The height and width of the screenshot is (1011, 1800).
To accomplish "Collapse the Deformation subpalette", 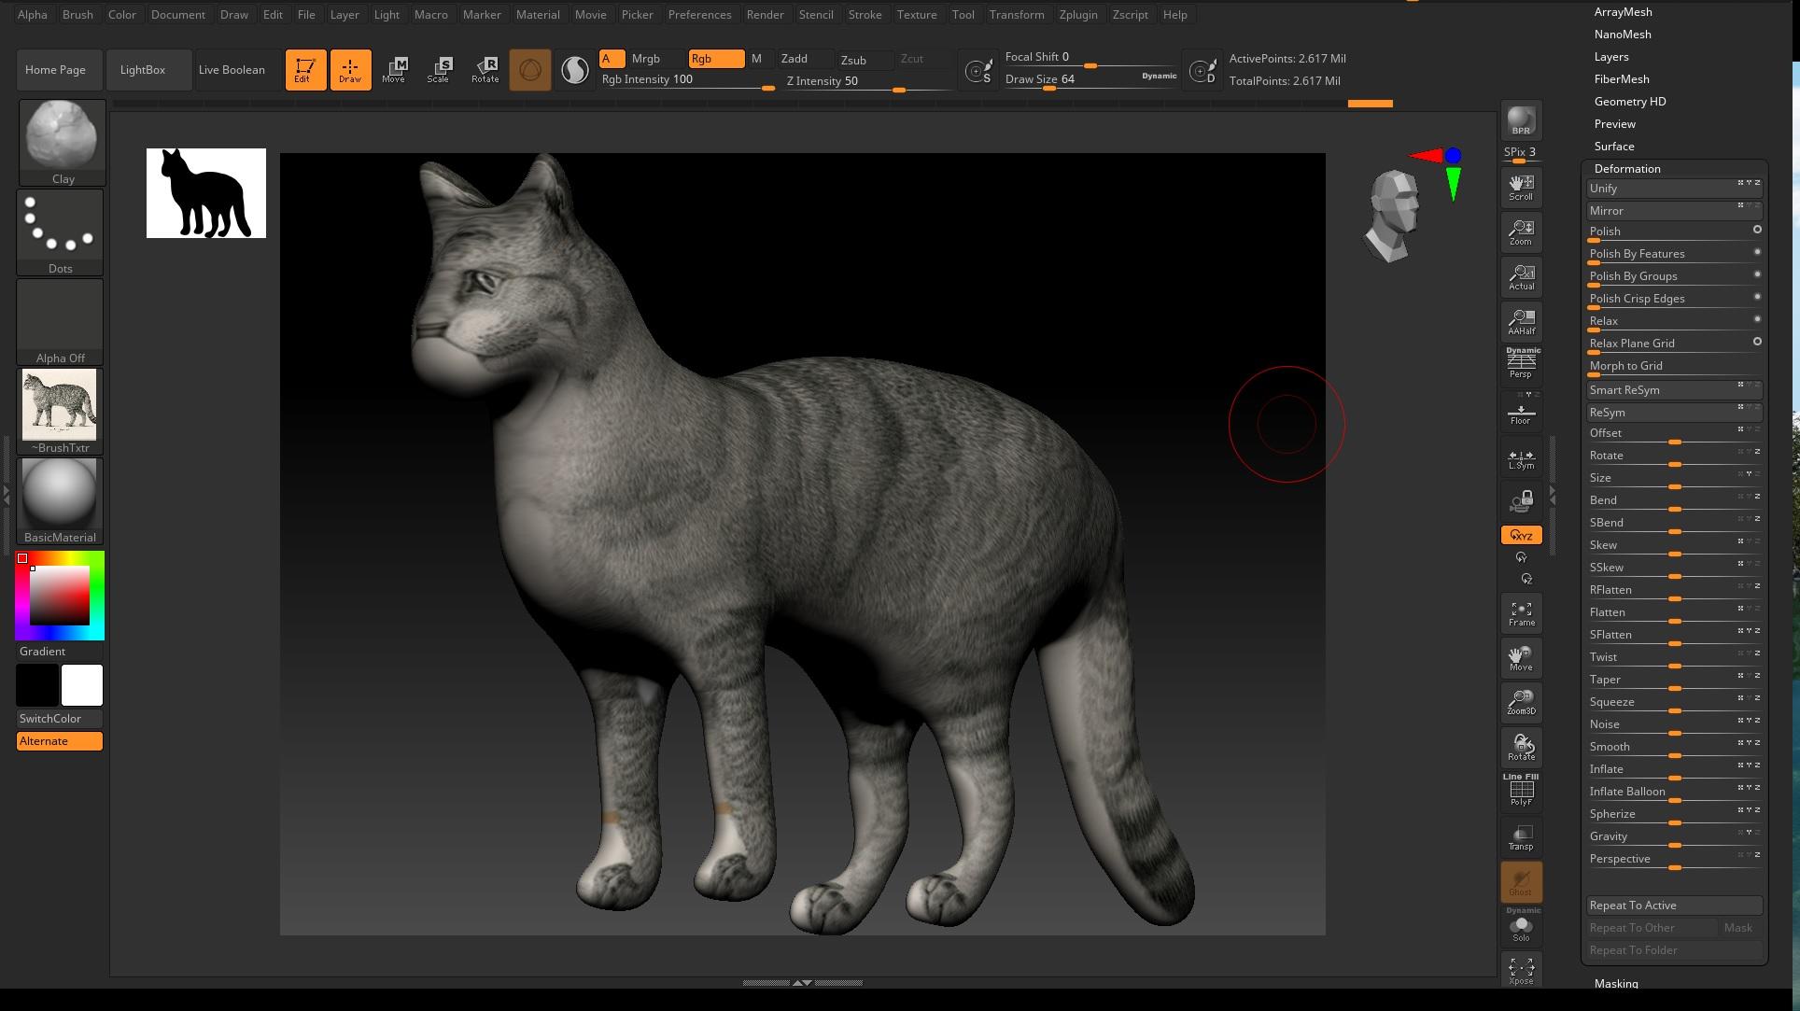I will point(1627,169).
